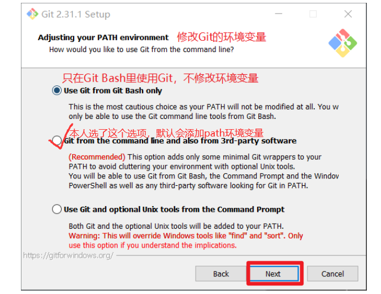The height and width of the screenshot is (294, 381).
Task: Select the 'Use Git from Git Bash only' radio button
Action: 57,91
